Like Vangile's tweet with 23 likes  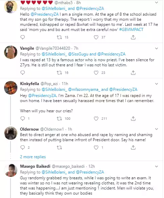pos(96,72)
